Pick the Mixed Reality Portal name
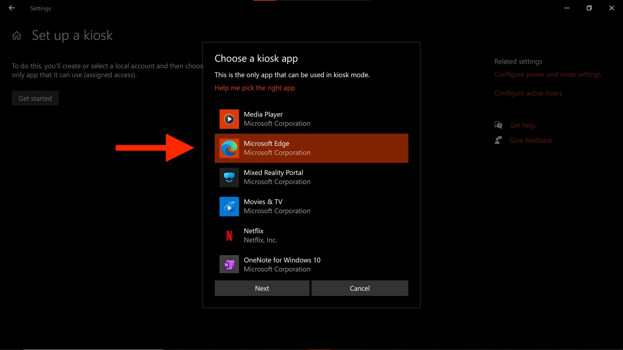 [273, 172]
